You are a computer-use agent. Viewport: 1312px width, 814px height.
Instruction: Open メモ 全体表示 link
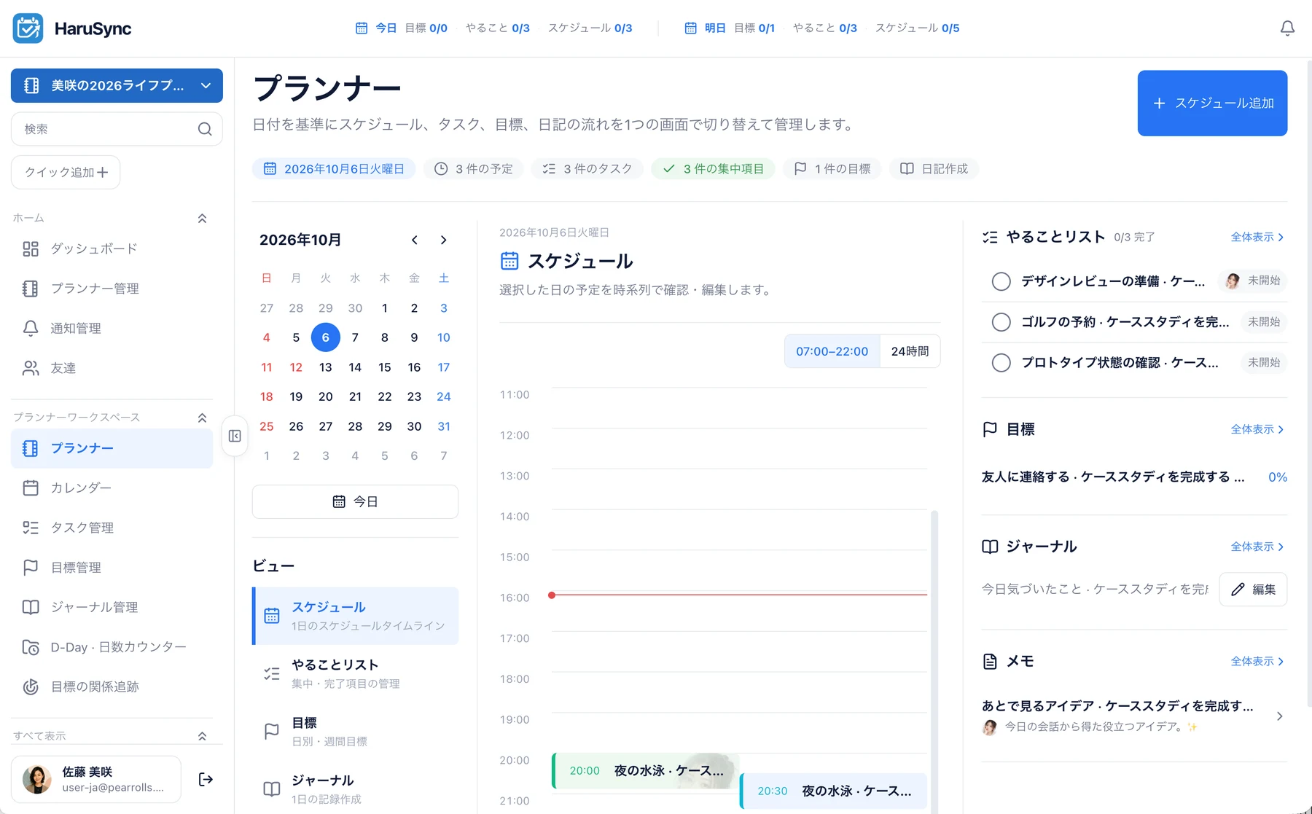pyautogui.click(x=1257, y=662)
